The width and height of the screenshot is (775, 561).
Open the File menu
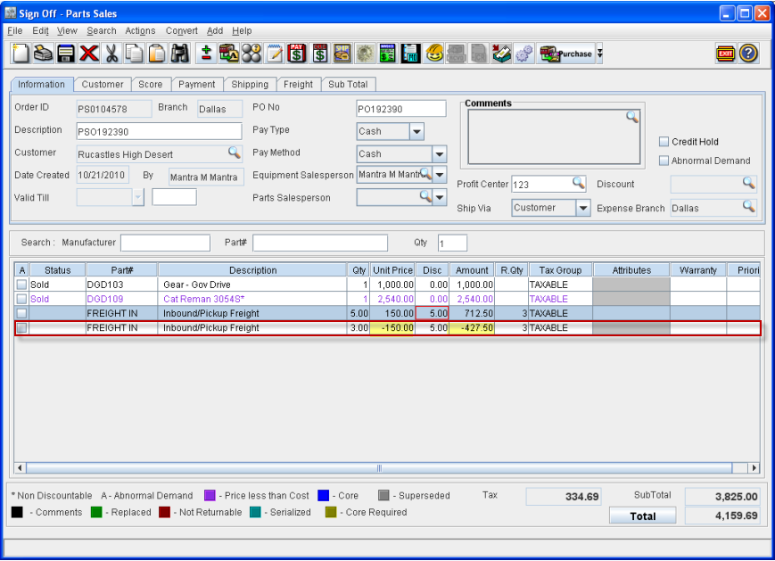(15, 30)
